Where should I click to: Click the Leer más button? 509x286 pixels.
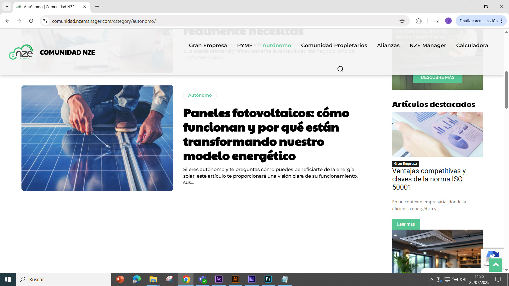tap(406, 224)
